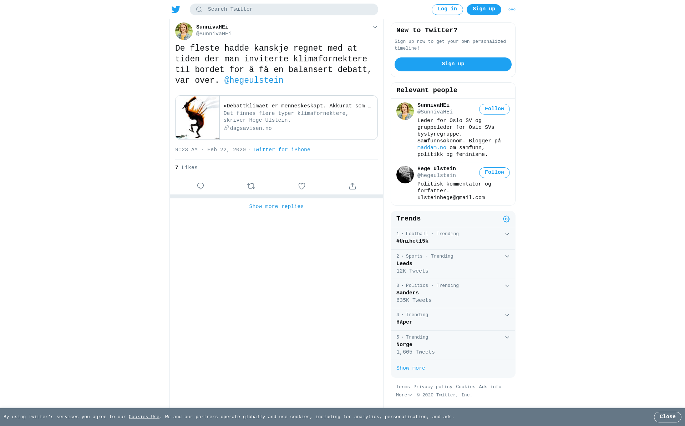Open the reply speech bubble icon
Viewport: 685px width, 426px height.
(x=201, y=186)
